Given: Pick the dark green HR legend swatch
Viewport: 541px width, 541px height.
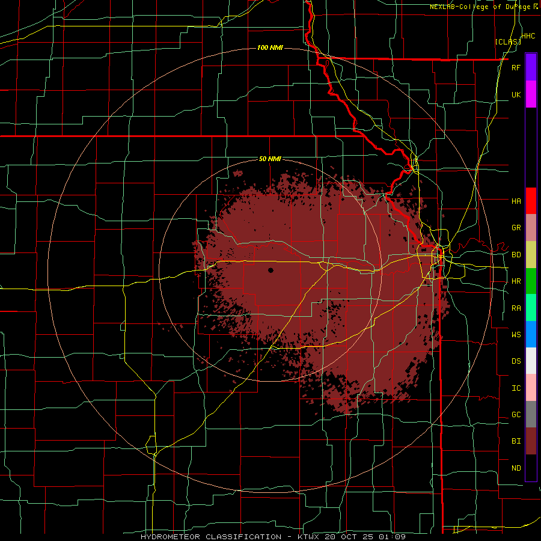Looking at the screenshot, I should 531,281.
